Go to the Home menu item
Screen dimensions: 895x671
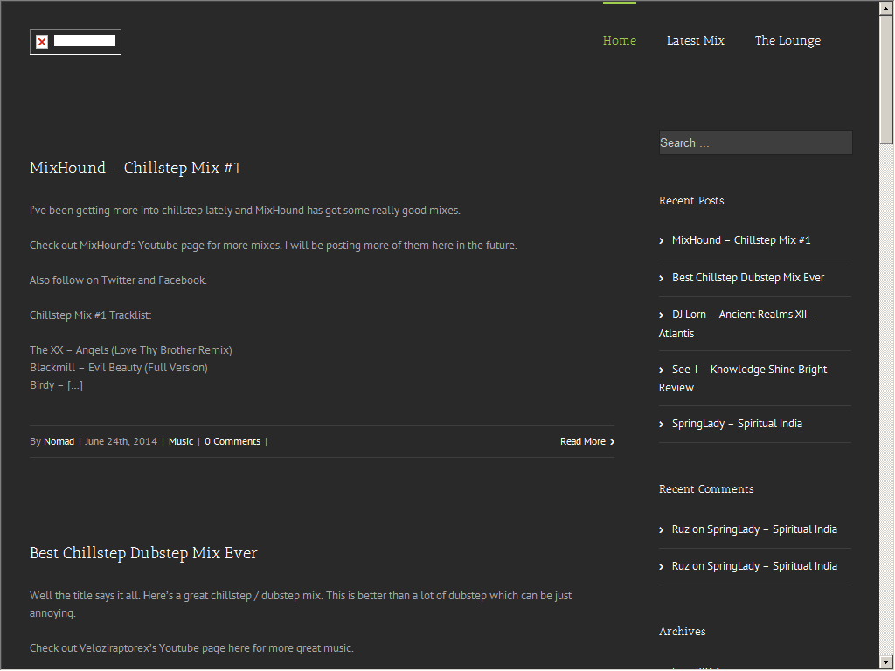click(620, 40)
